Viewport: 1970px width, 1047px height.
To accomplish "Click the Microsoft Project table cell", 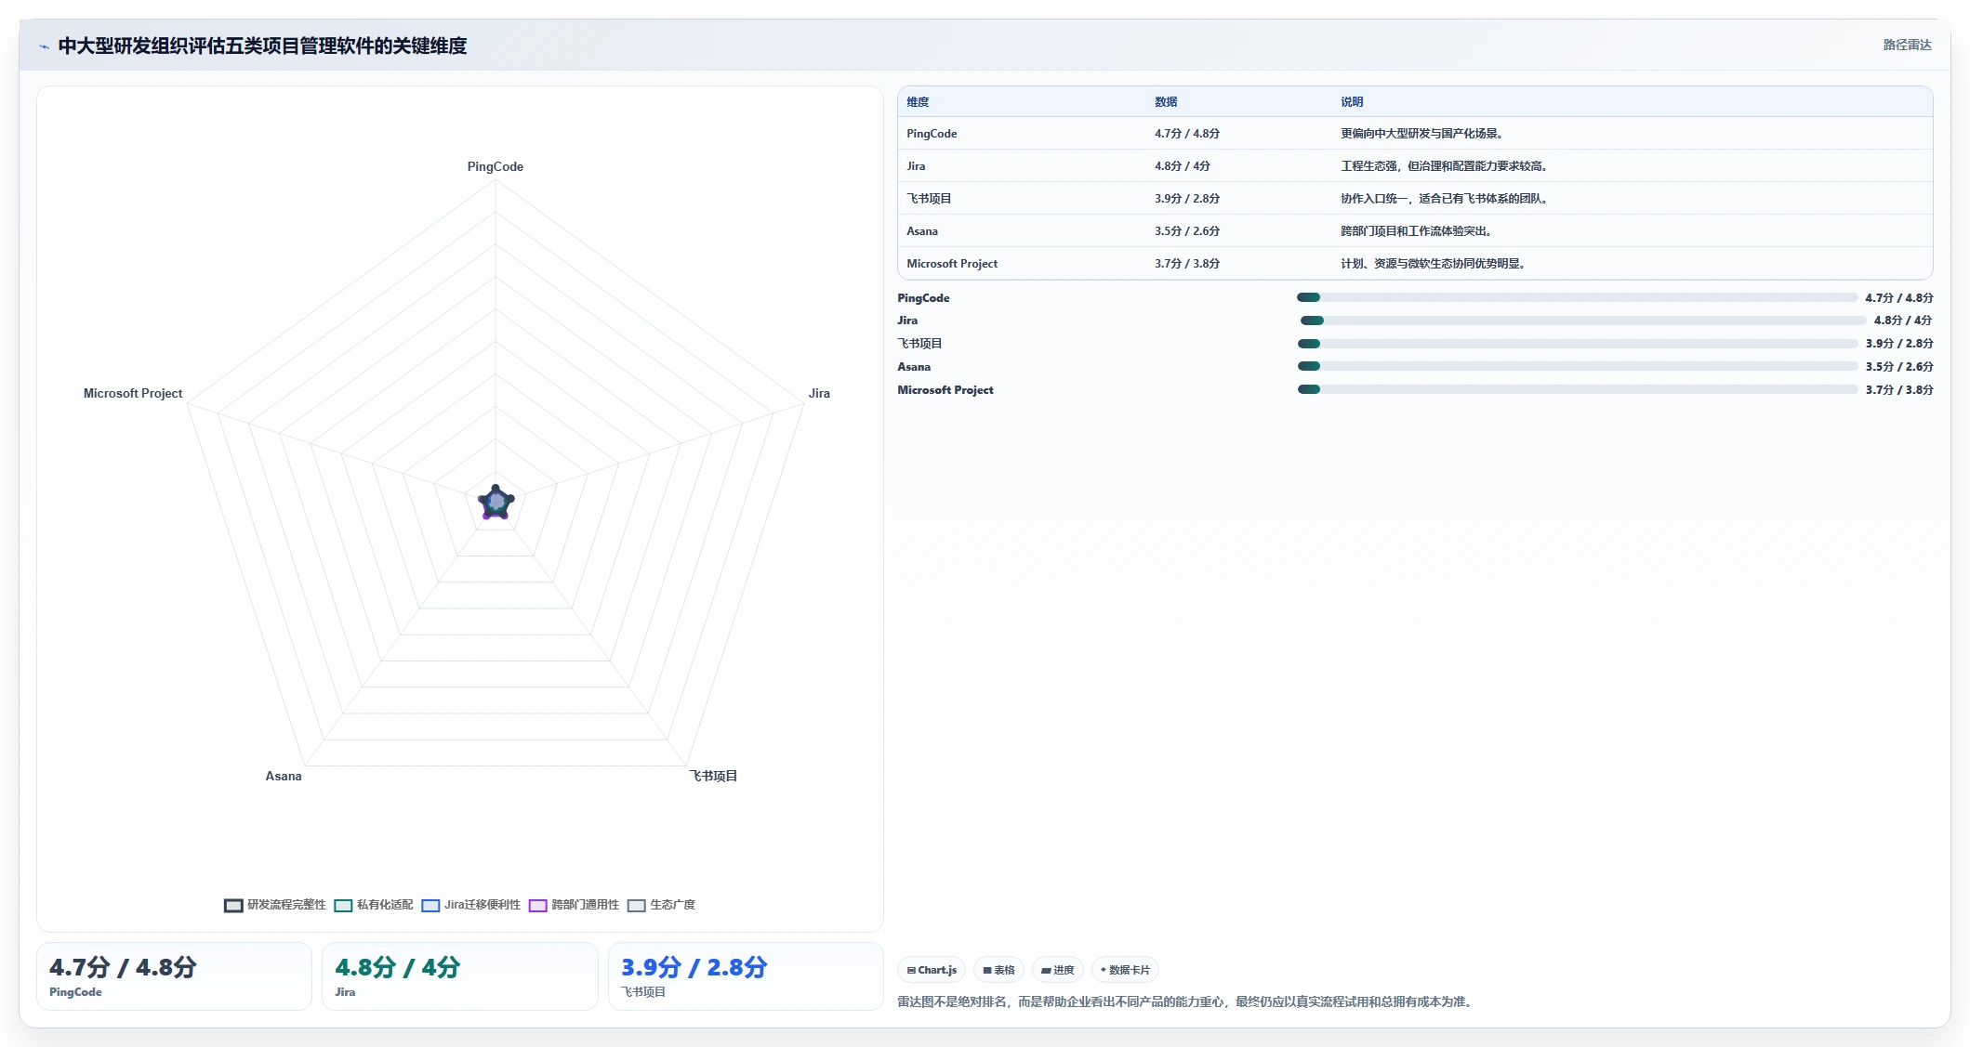I will (952, 264).
